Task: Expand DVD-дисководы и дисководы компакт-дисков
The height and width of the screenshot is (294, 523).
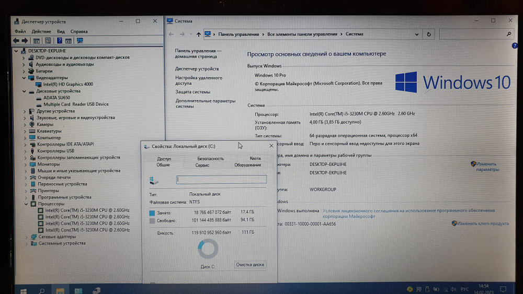Action: point(24,57)
